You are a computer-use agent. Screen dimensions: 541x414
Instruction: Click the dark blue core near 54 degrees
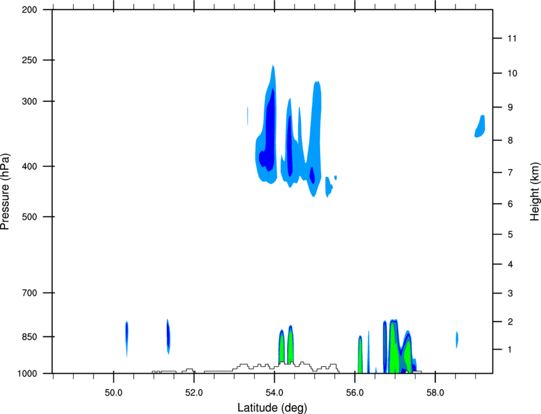point(270,131)
